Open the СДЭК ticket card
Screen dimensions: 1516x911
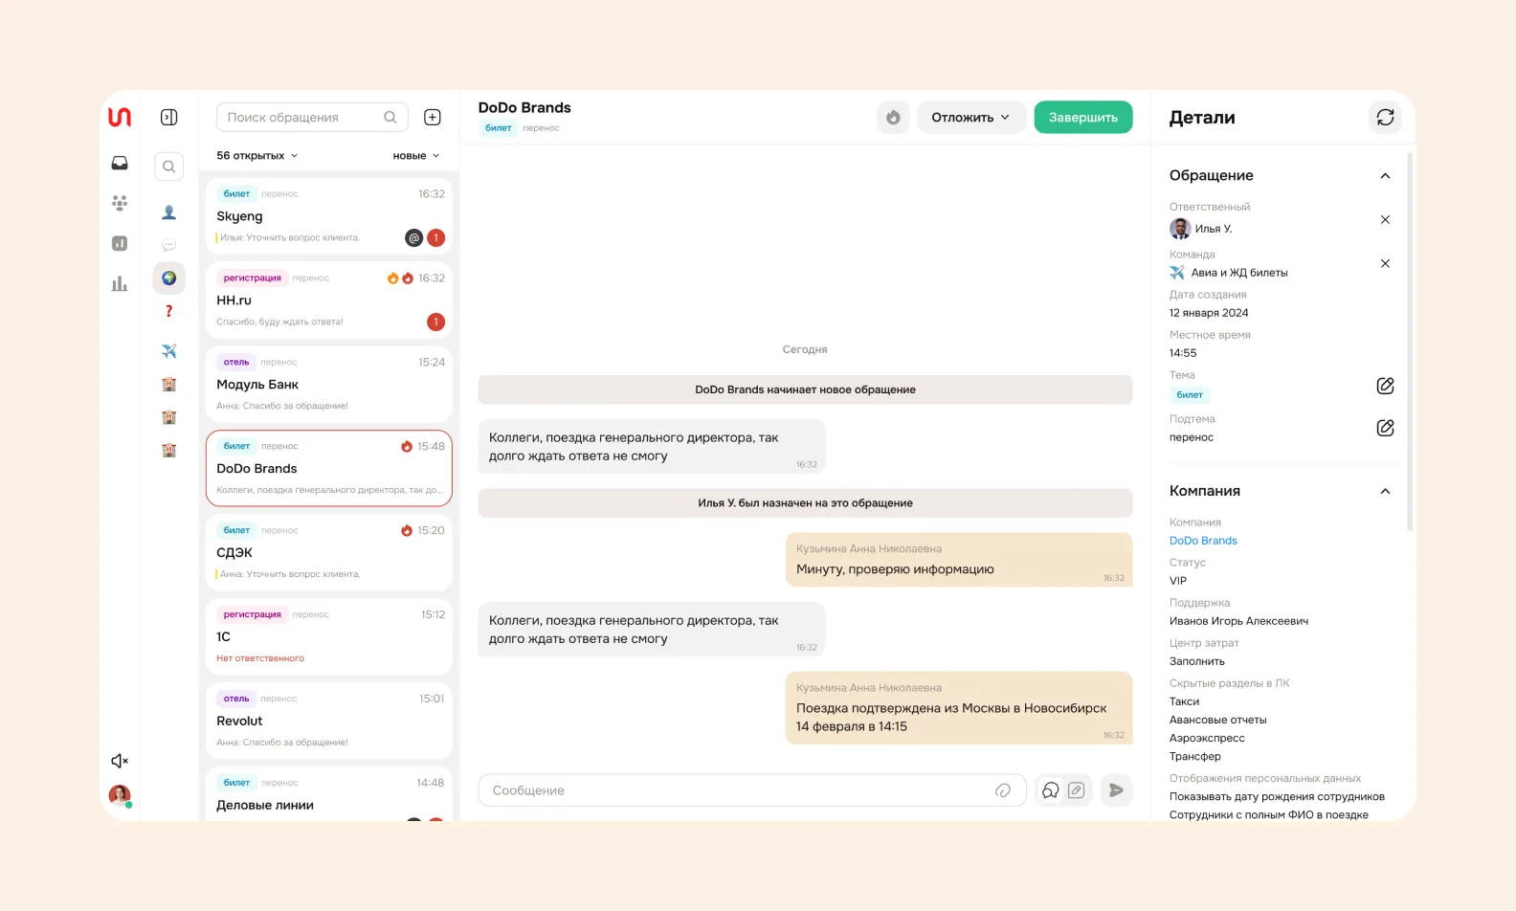click(x=329, y=553)
